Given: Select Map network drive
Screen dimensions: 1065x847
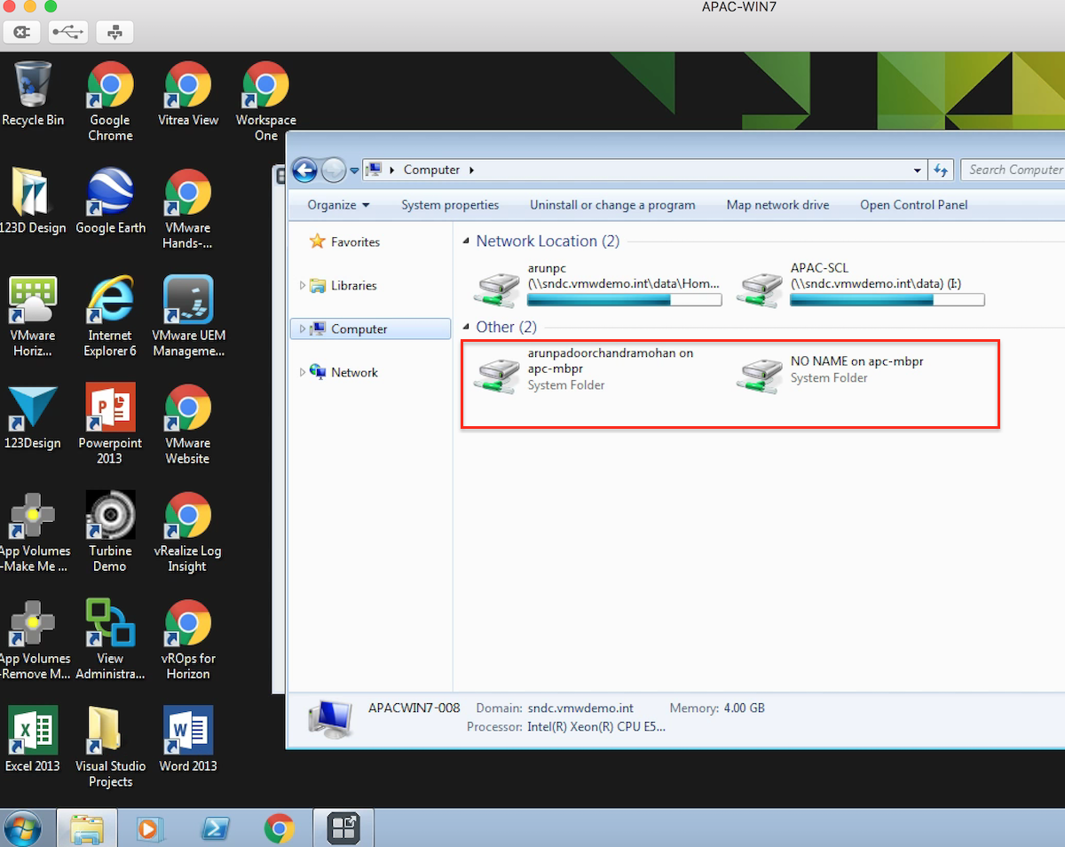Looking at the screenshot, I should tap(777, 204).
